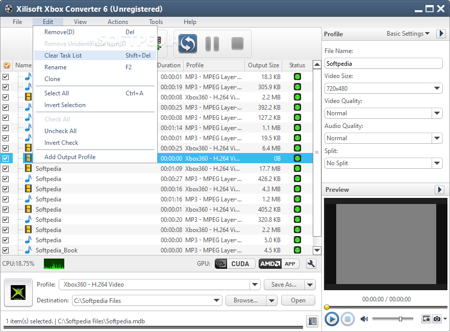
Task: Take a snapshot with the camera icon
Action: click(437, 319)
